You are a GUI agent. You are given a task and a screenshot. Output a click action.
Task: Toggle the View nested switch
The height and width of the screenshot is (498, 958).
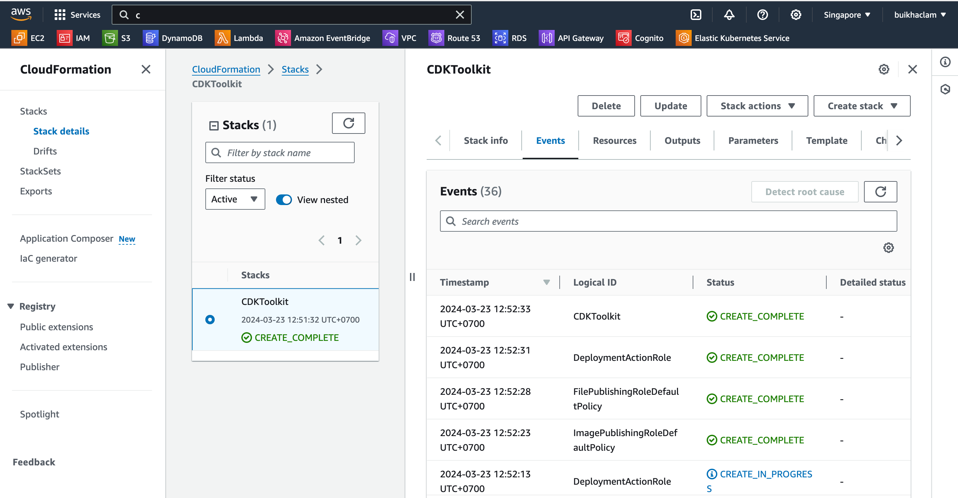(x=284, y=200)
